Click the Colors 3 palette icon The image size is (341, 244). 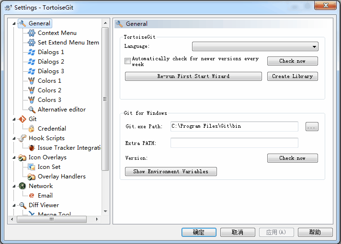tap(32, 100)
